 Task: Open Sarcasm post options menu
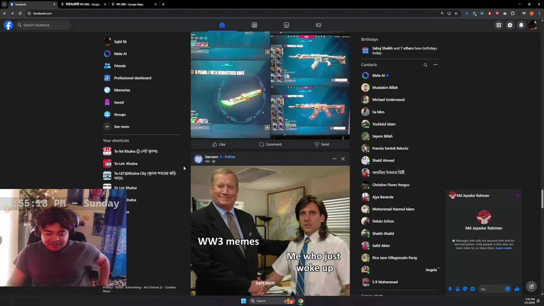click(x=334, y=159)
